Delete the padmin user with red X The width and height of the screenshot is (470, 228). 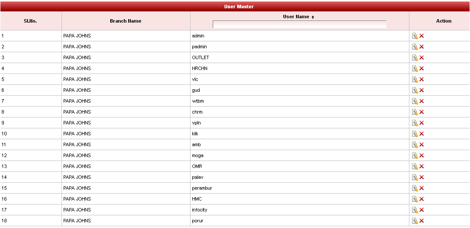tap(422, 47)
